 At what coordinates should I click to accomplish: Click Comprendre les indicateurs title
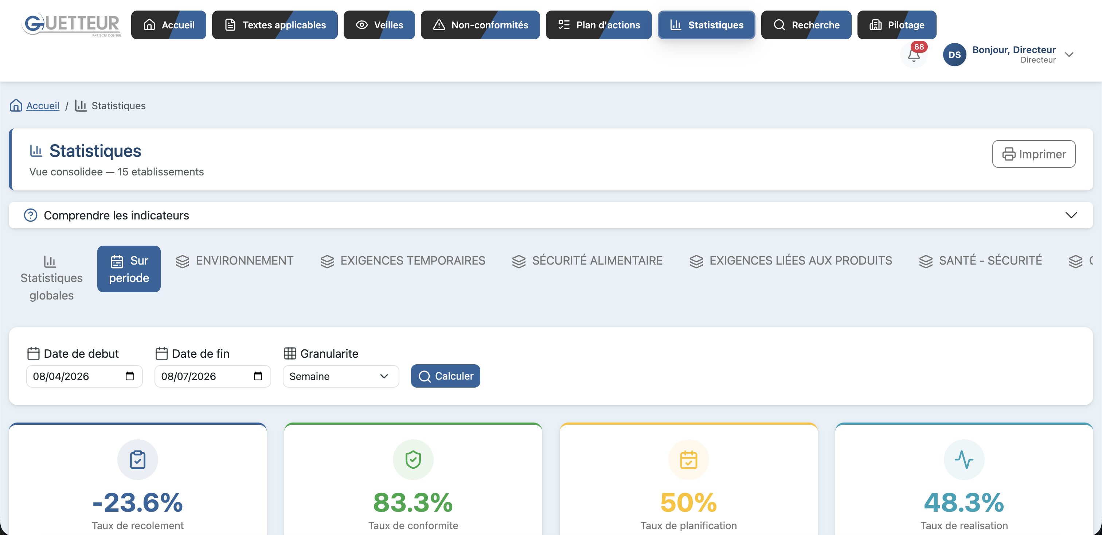click(x=116, y=215)
